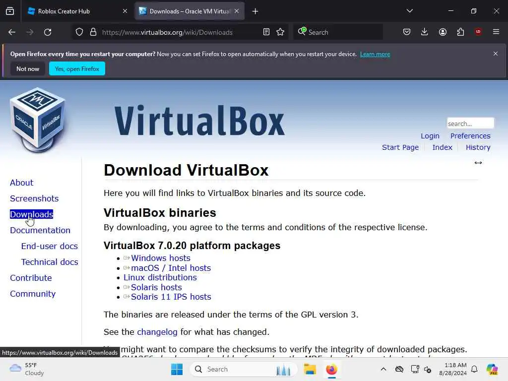Open the Firefox account icon
The image size is (508, 381).
pyautogui.click(x=443, y=32)
